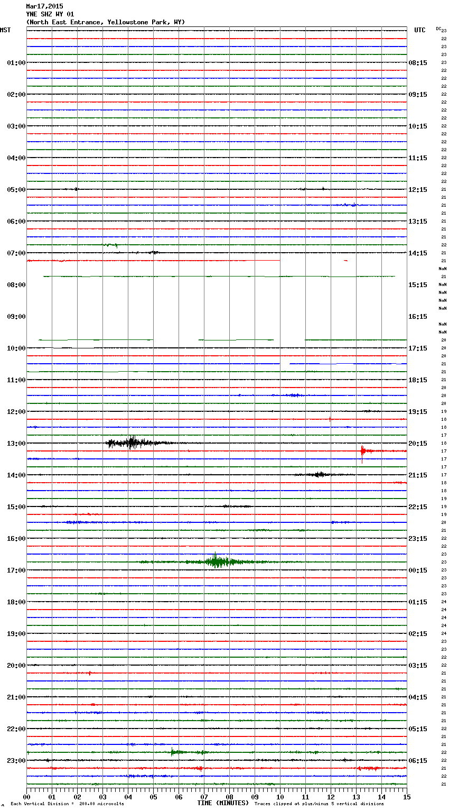Click the 08:15 UTC time label
Viewport: 449px width, 811px height.
(x=418, y=62)
